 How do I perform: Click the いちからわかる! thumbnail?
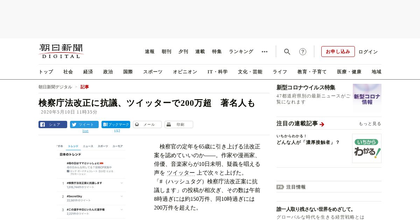tap(367, 148)
